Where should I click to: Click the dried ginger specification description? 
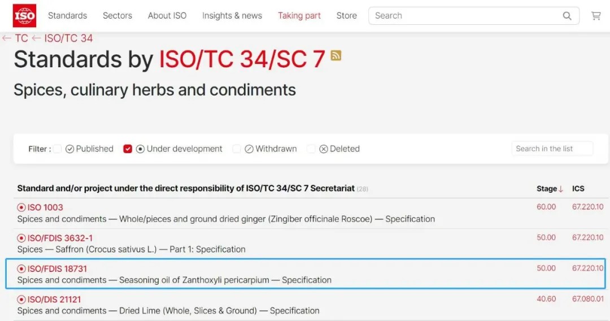click(x=226, y=219)
